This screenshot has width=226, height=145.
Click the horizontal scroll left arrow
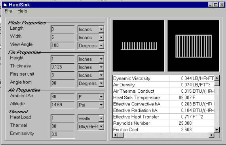click(x=116, y=135)
